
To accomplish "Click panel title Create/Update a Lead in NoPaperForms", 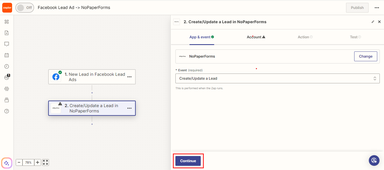I will pos(225,22).
